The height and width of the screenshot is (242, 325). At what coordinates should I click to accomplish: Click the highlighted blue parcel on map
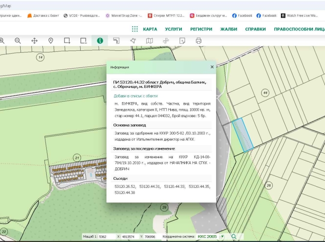[x=243, y=135]
